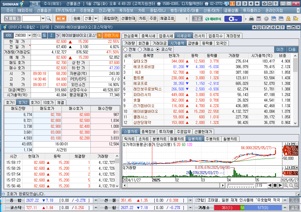Open the calculator icon in the toolbar
Viewport: 301px width, 212px height.
click(259, 18)
